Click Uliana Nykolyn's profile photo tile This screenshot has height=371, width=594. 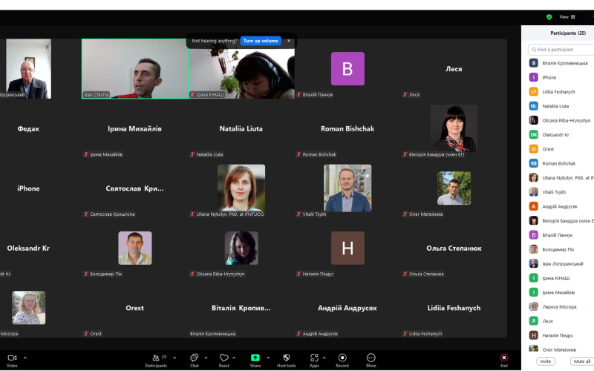click(241, 188)
